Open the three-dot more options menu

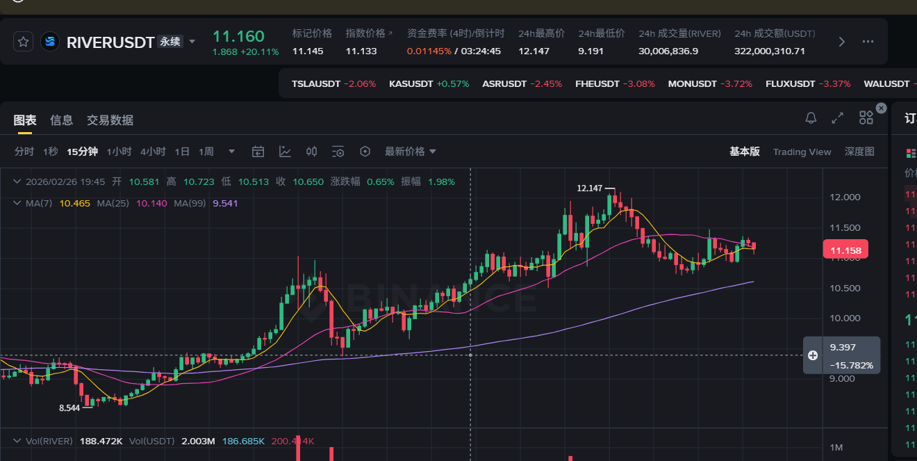(x=868, y=42)
